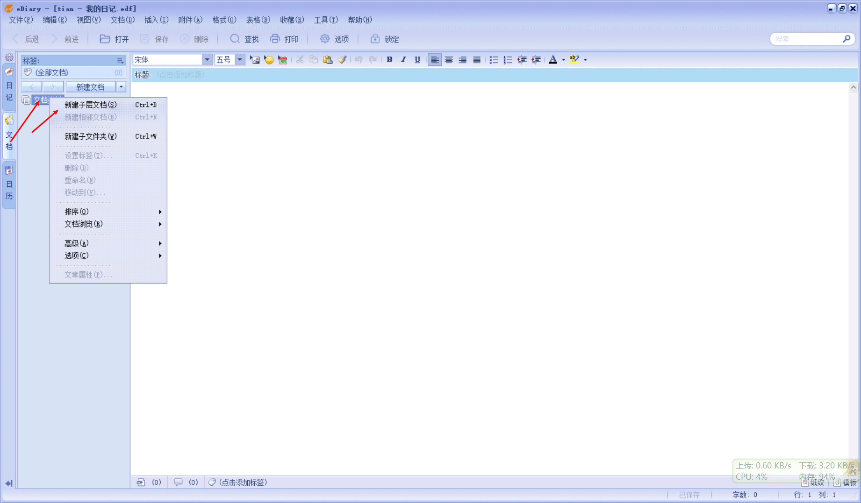861x503 pixels.
Task: Open the 工具 menu
Action: coord(326,20)
